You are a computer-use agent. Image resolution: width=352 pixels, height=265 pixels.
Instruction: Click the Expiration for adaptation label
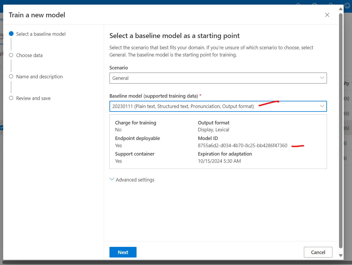pyautogui.click(x=225, y=154)
